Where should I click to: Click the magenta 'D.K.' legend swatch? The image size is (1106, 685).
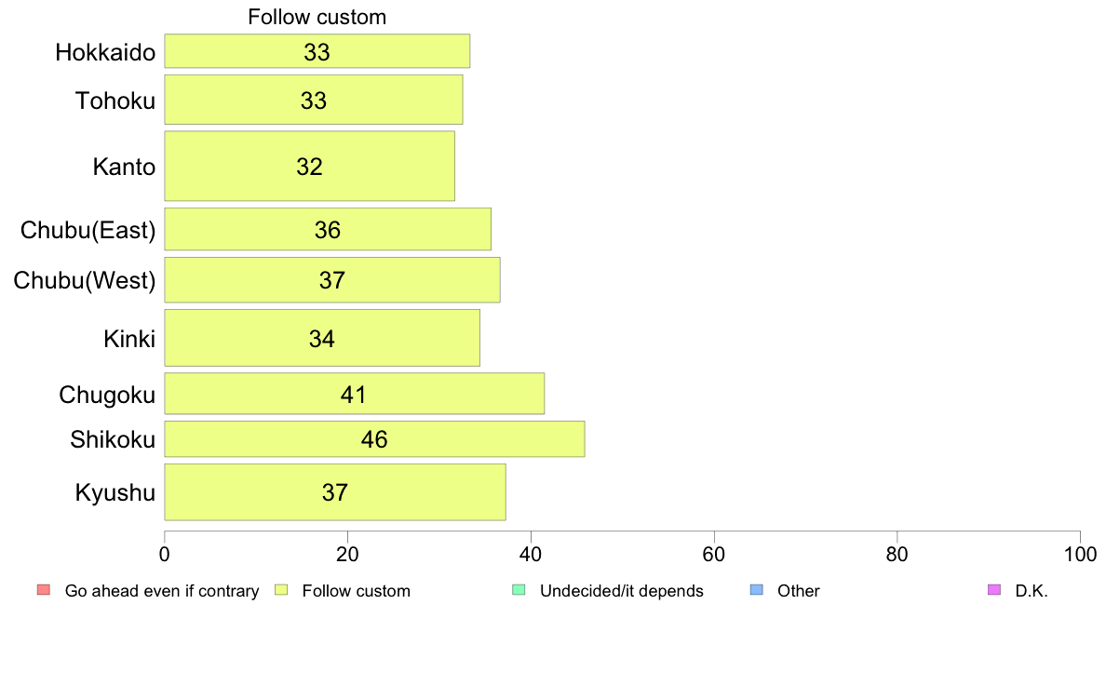tap(994, 590)
